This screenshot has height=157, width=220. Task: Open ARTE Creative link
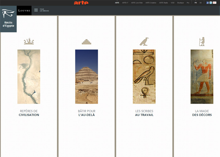tap(151, 3)
